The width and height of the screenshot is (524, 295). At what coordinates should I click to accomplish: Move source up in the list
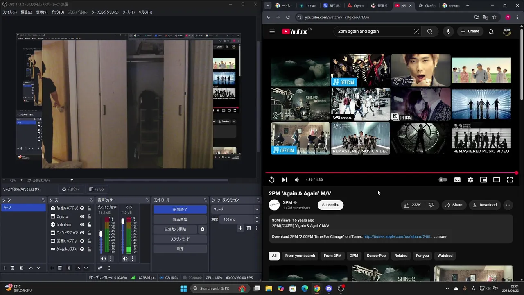click(x=78, y=268)
